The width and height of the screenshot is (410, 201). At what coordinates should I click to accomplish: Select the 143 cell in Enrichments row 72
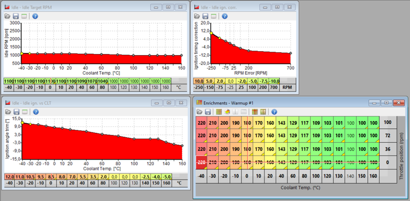pyautogui.click(x=281, y=136)
